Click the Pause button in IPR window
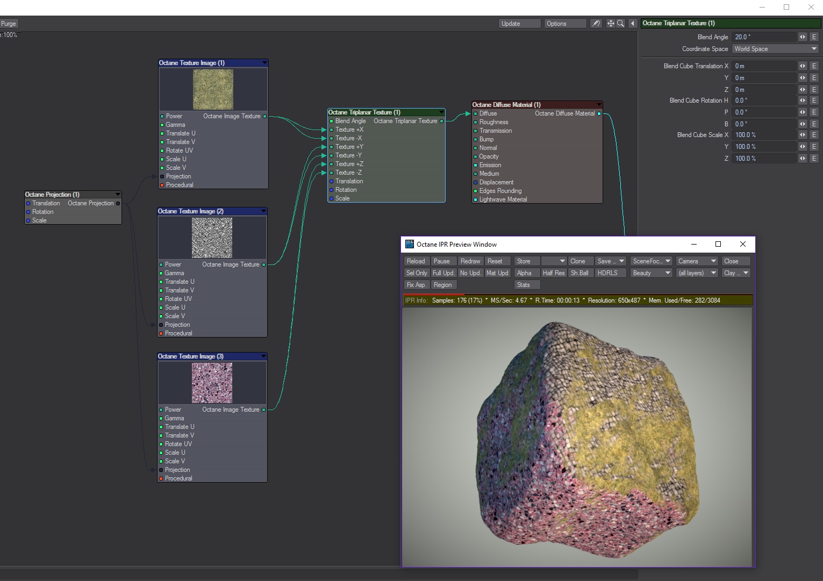 442,261
